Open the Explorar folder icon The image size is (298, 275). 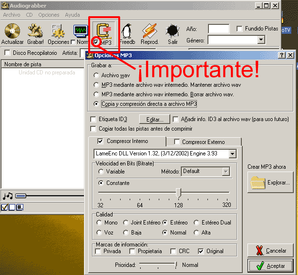258,183
